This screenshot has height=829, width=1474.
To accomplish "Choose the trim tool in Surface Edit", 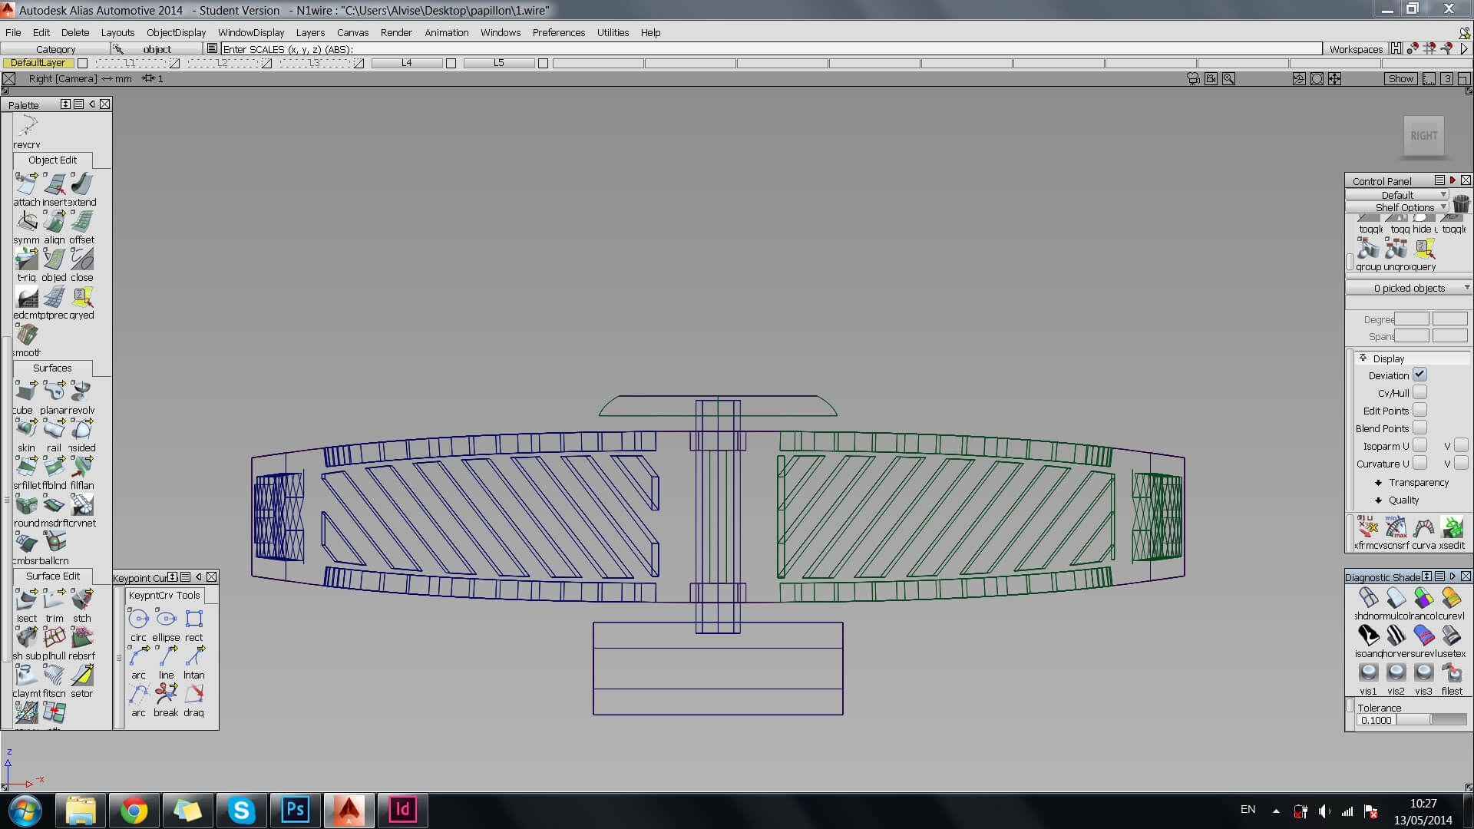I will click(54, 600).
